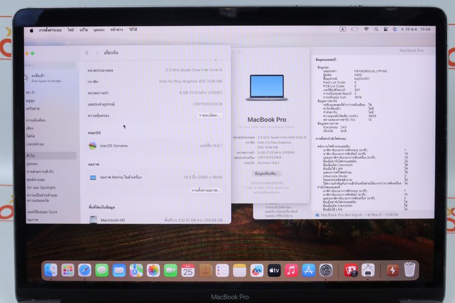Click serial number C02YH333JHC8 value
The height and width of the screenshot is (303, 455).
207,104
